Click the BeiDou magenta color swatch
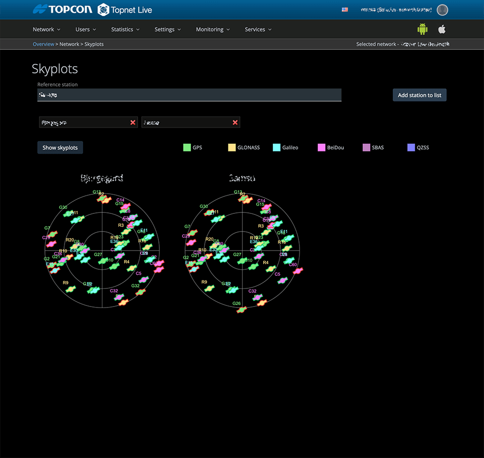Image resolution: width=484 pixels, height=458 pixels. pos(321,147)
